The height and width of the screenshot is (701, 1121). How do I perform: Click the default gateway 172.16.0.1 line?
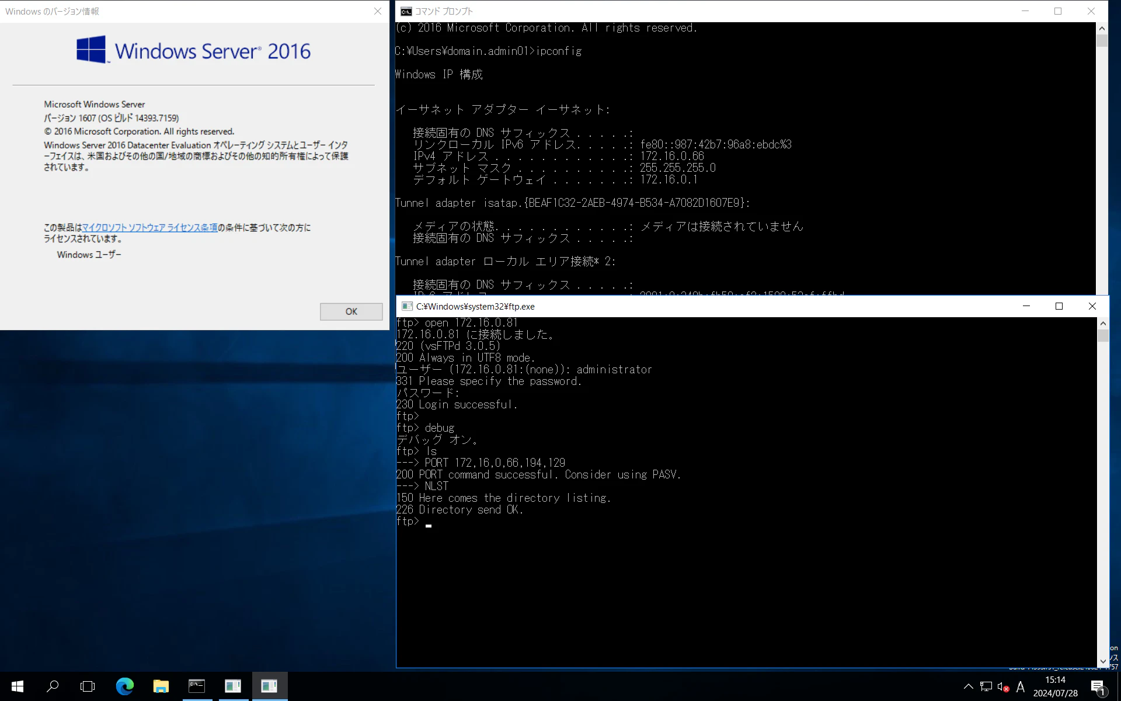pos(555,179)
